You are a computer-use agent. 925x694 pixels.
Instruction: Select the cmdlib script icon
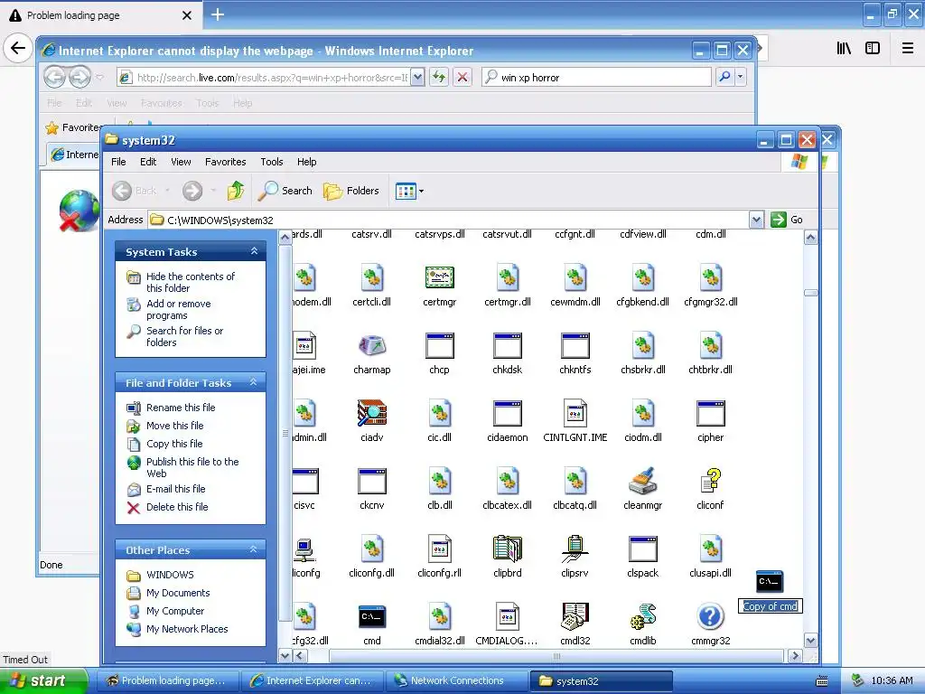pos(642,616)
